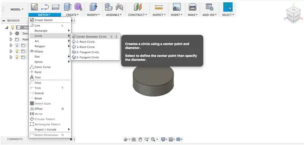This screenshot has width=304, height=145.
Task: Click the top face of the cylinder
Action: (153, 76)
